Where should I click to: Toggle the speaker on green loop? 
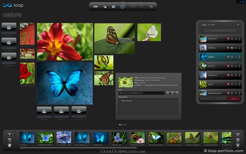point(232,84)
